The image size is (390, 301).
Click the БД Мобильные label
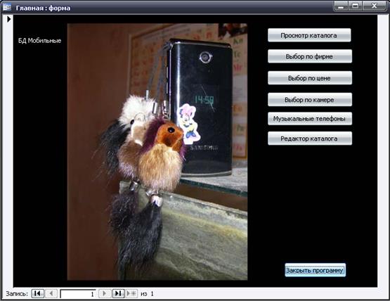point(40,41)
